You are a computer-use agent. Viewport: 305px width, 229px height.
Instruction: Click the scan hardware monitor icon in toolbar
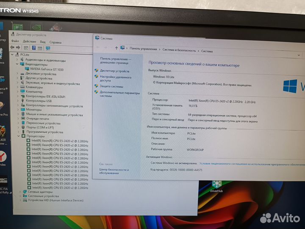[x=48, y=48]
